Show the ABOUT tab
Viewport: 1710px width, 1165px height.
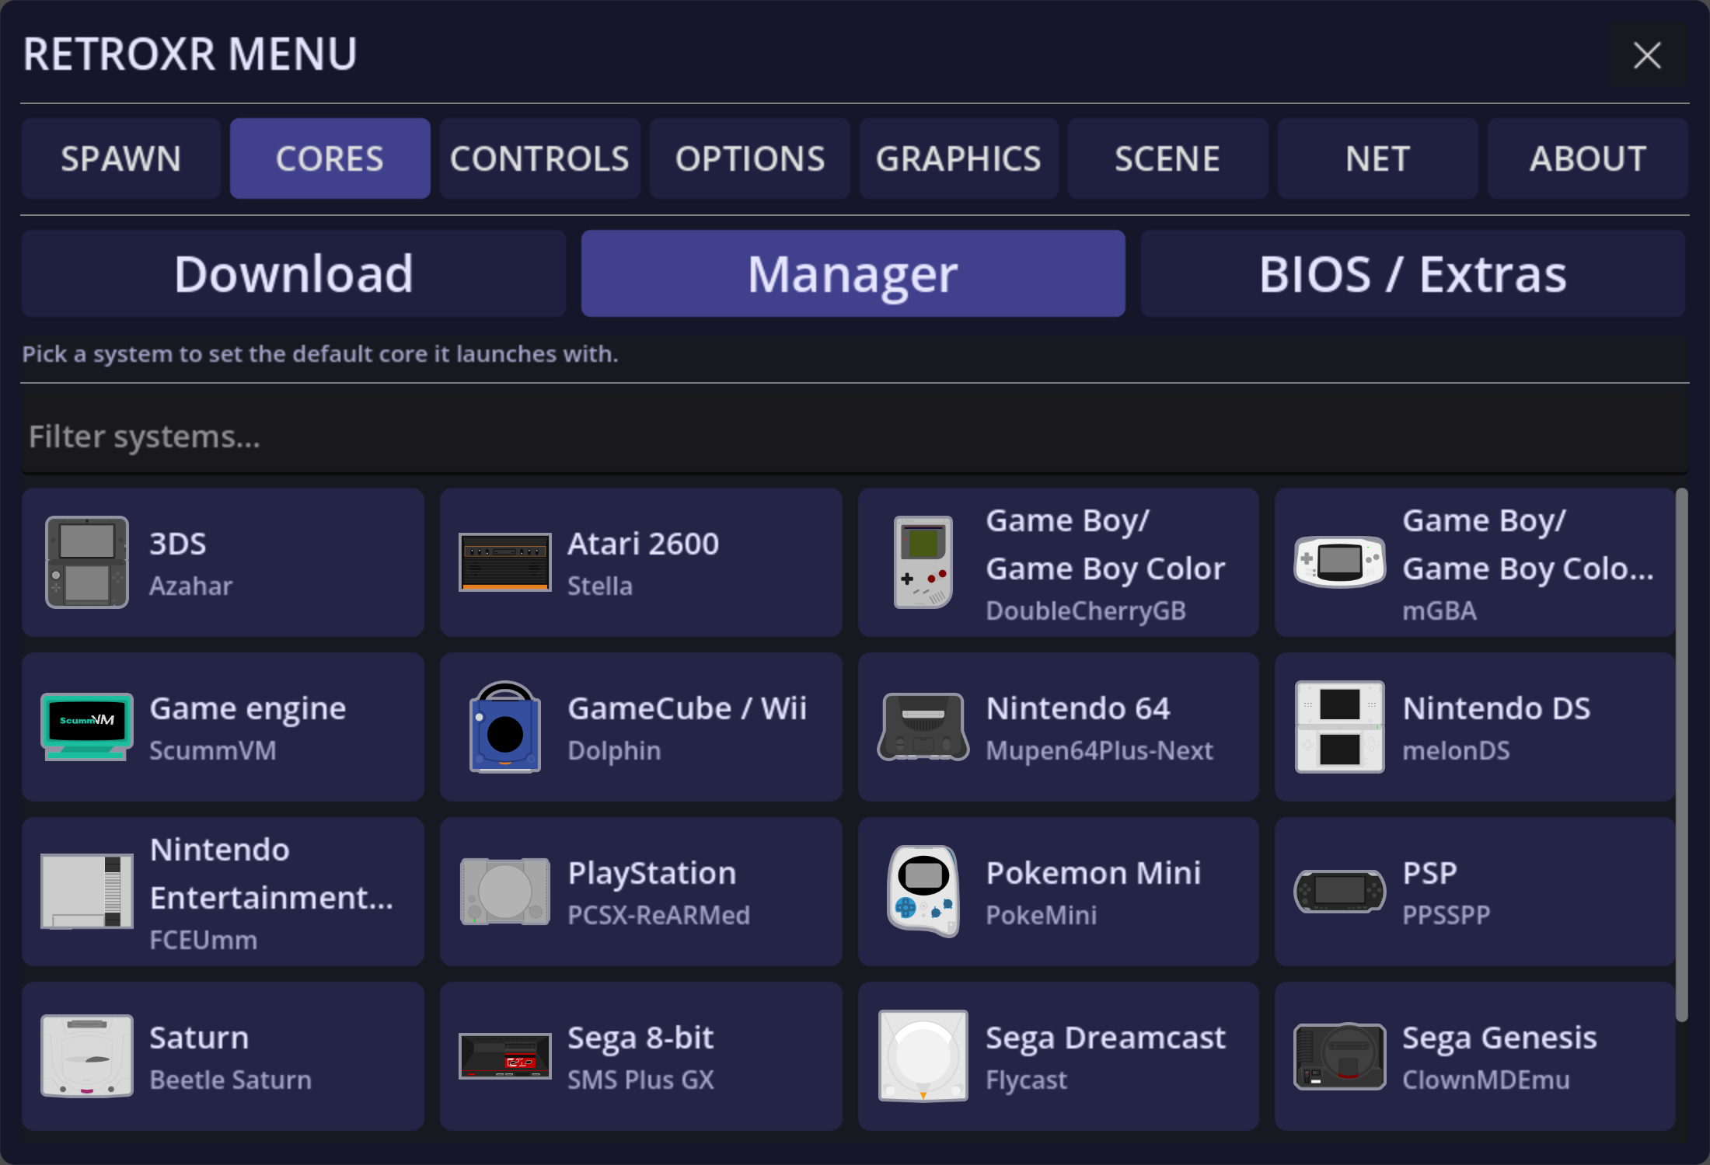pyautogui.click(x=1588, y=158)
